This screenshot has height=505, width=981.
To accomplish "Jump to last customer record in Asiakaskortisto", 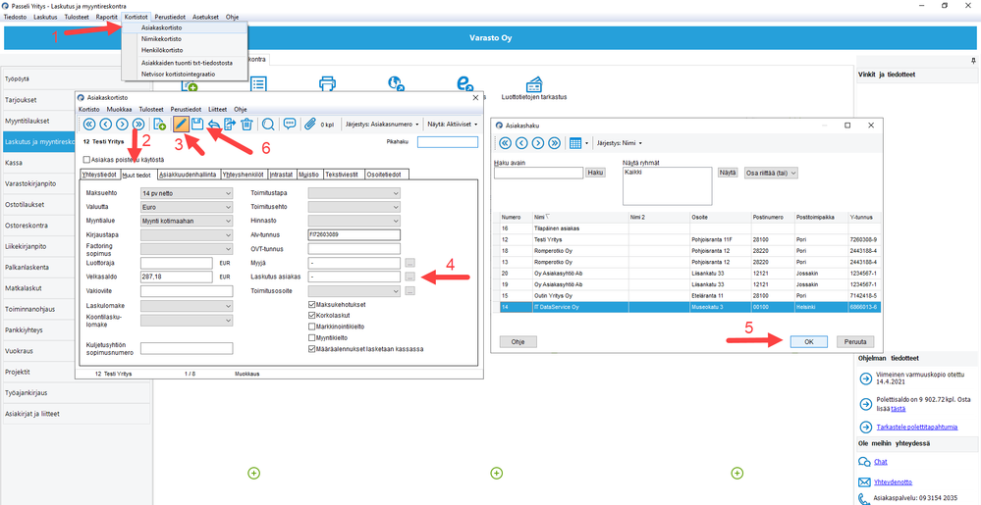I will coord(138,124).
